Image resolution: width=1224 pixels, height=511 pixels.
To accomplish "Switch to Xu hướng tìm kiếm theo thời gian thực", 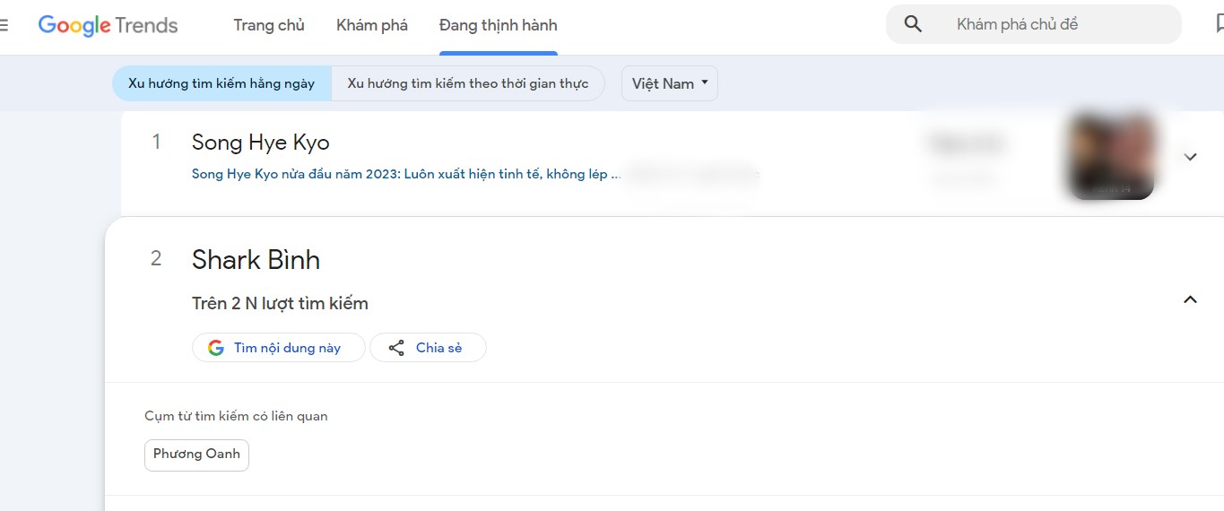I will [x=468, y=83].
